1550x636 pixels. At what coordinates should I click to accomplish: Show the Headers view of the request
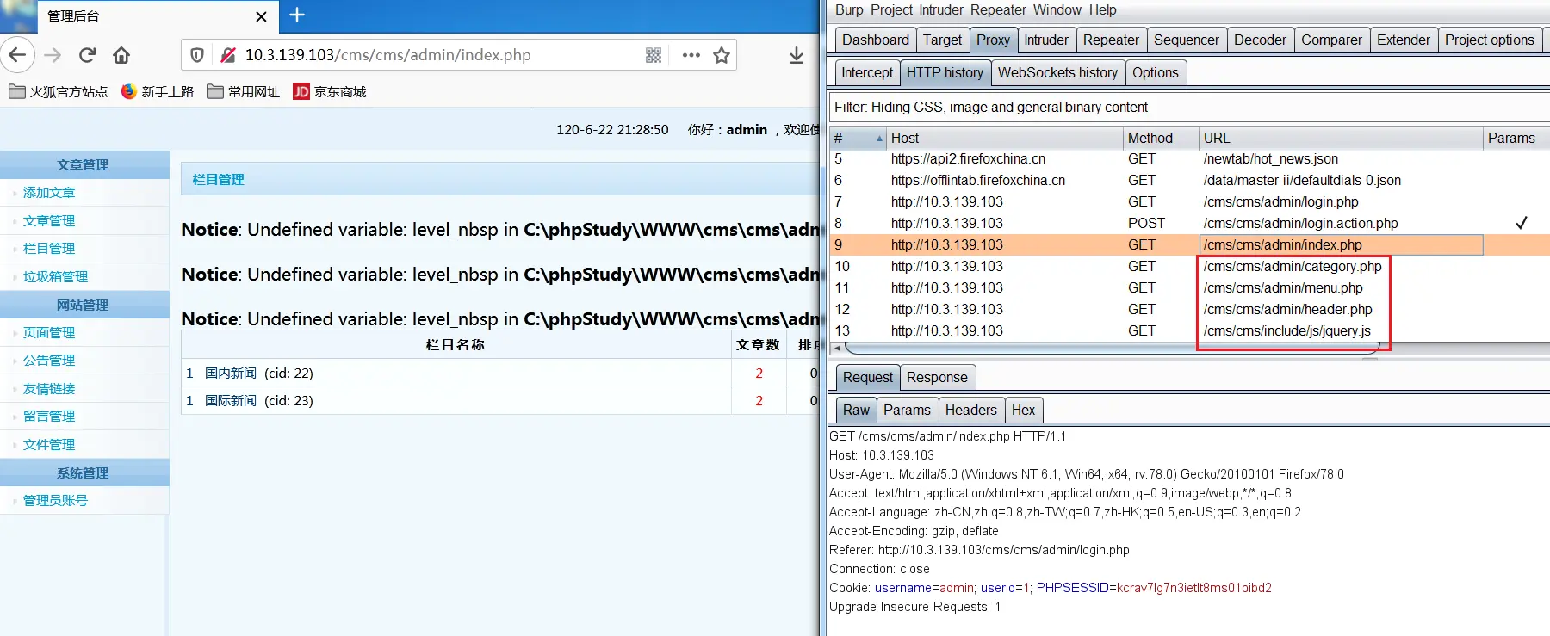tap(970, 411)
